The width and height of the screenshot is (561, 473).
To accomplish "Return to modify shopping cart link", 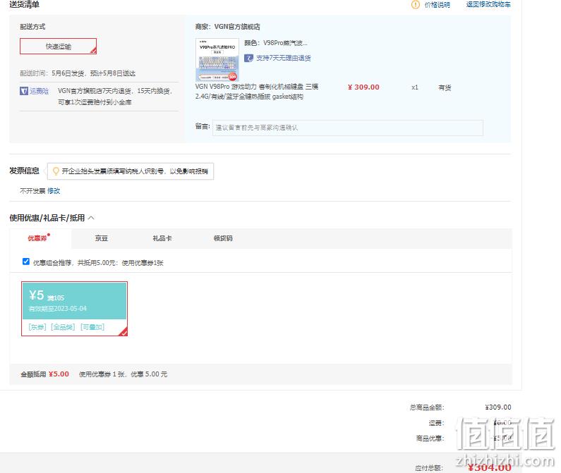I will tap(488, 4).
